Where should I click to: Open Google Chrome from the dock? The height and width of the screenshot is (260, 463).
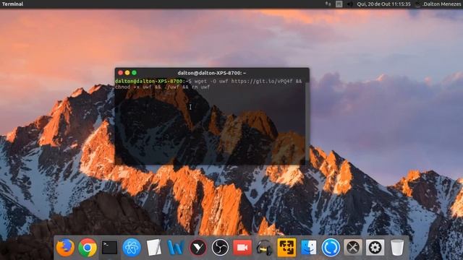88,247
